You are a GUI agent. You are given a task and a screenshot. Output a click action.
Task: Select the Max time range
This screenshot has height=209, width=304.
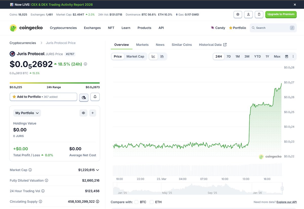click(x=277, y=56)
